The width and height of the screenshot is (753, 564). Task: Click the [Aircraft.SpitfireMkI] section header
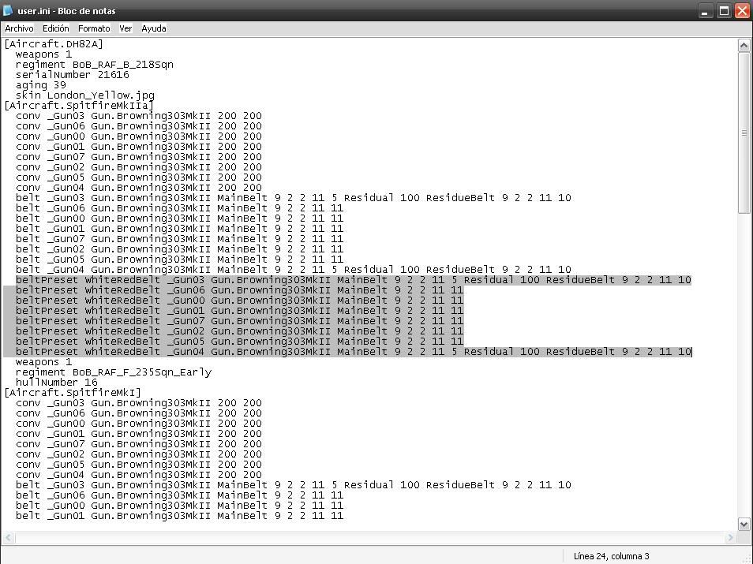73,393
